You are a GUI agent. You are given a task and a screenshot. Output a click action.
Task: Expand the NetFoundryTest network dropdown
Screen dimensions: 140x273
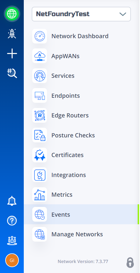(81, 14)
